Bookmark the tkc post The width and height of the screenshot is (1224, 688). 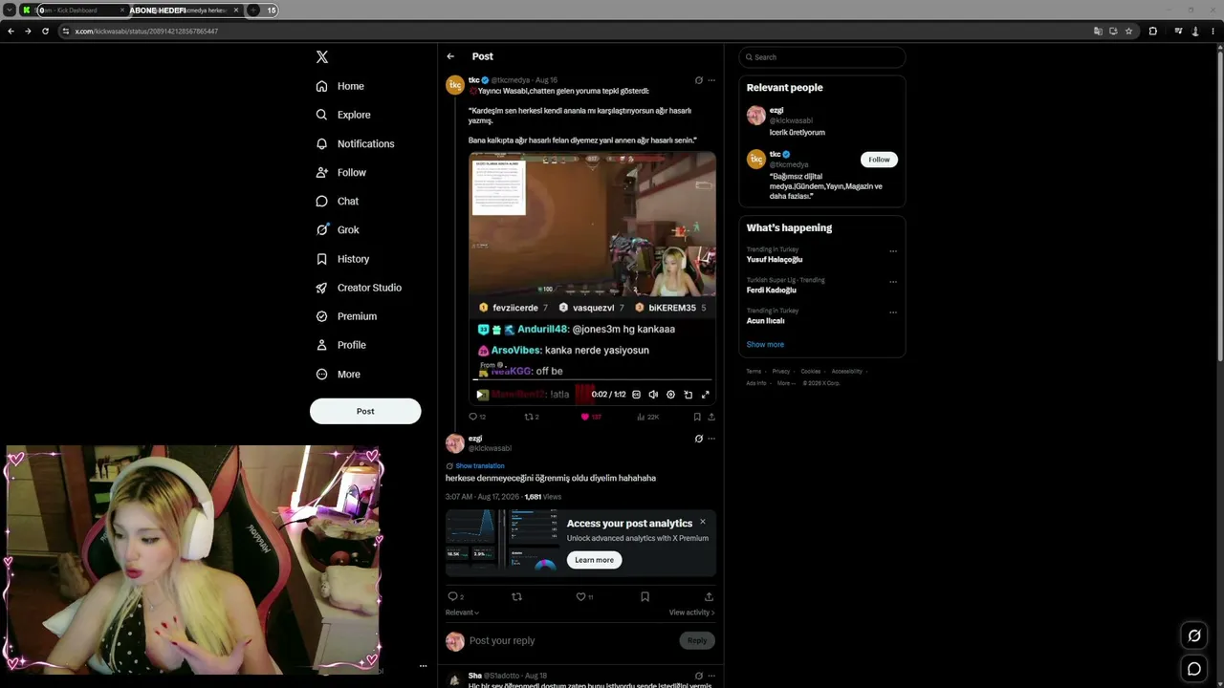(x=697, y=417)
